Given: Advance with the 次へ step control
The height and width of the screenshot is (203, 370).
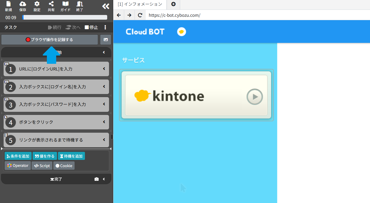Looking at the screenshot, I should pyautogui.click(x=73, y=27).
